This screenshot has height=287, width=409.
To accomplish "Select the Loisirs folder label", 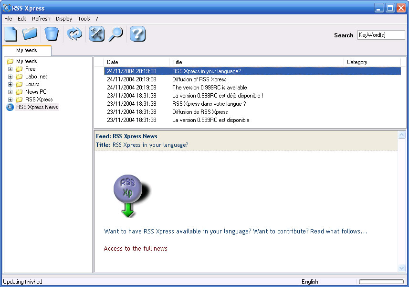I will [32, 84].
